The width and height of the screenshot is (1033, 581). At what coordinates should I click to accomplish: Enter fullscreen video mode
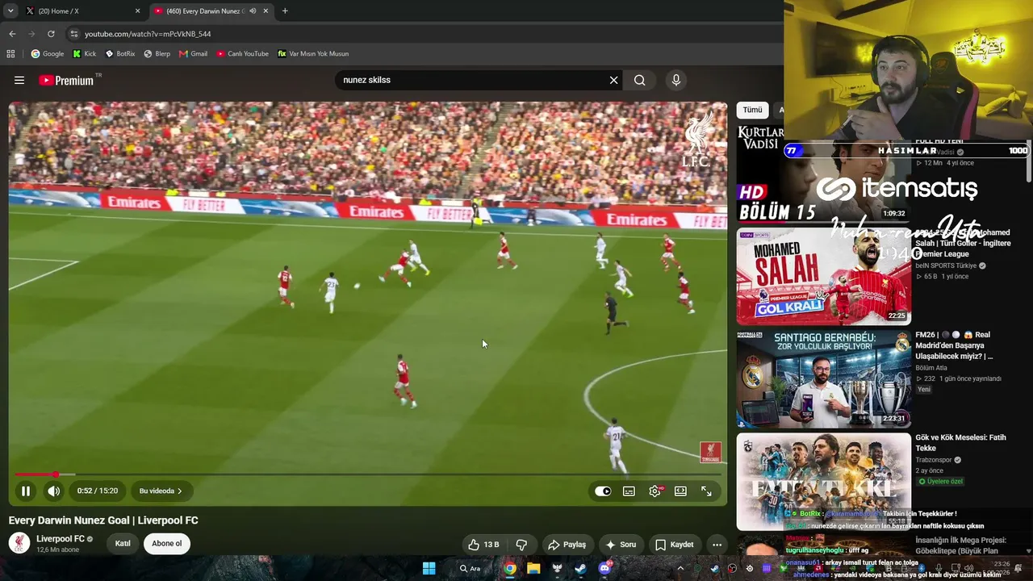coord(706,491)
